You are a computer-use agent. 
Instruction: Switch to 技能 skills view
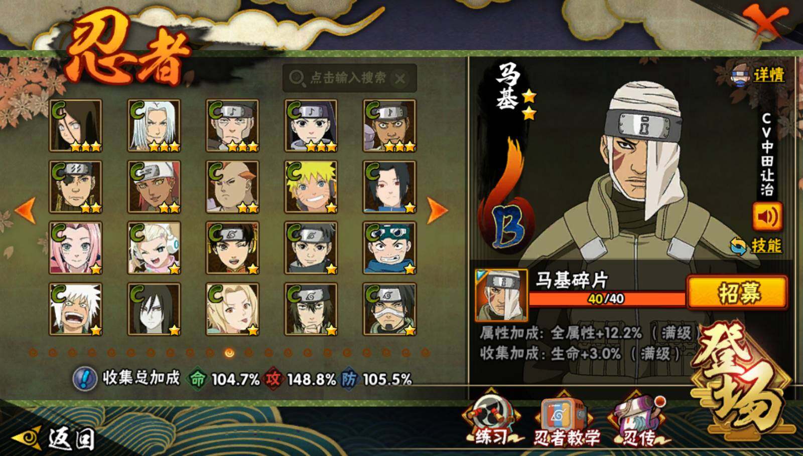[756, 246]
